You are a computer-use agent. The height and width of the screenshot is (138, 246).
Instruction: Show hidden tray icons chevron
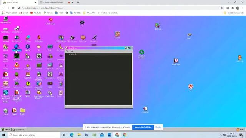[x=221, y=135]
